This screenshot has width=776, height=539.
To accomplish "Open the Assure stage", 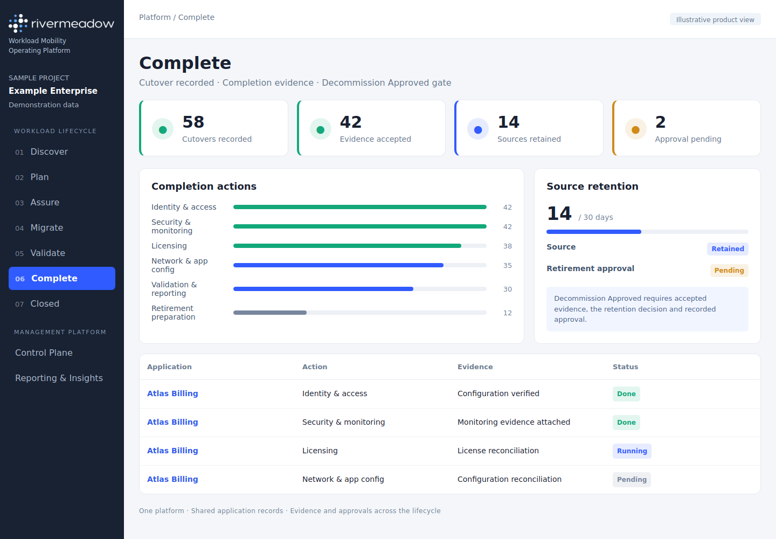I will click(x=62, y=203).
